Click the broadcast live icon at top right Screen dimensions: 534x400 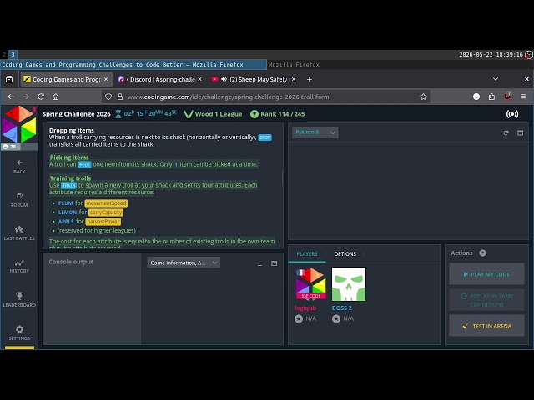511,114
